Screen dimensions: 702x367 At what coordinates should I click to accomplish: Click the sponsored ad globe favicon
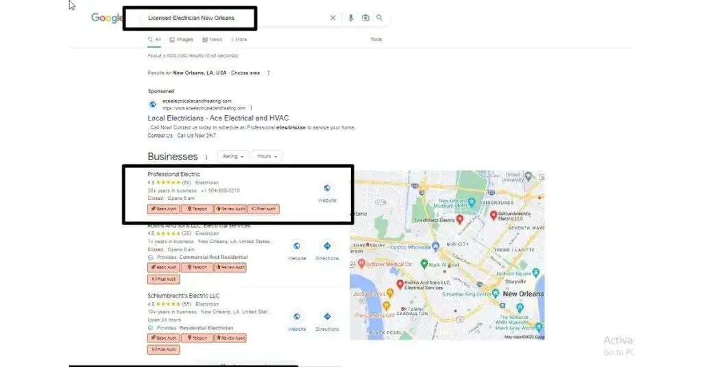[153, 104]
